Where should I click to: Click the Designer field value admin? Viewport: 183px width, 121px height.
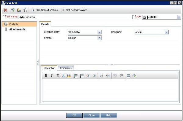150,32
